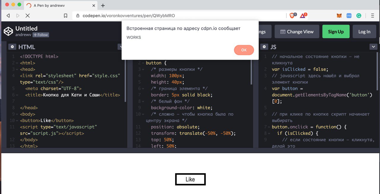
Task: Click the HTML panel title
Action: (27, 47)
